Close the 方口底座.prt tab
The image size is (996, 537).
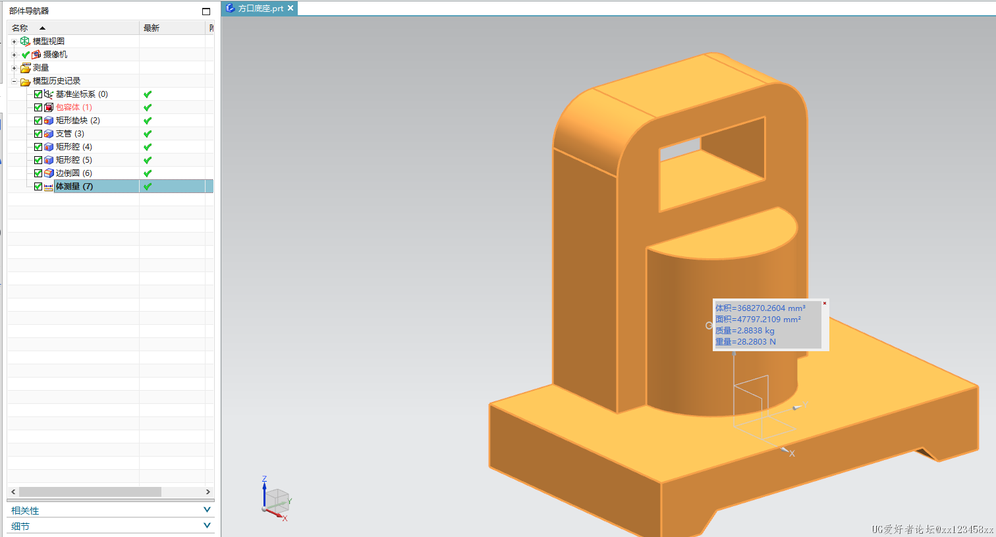click(290, 8)
